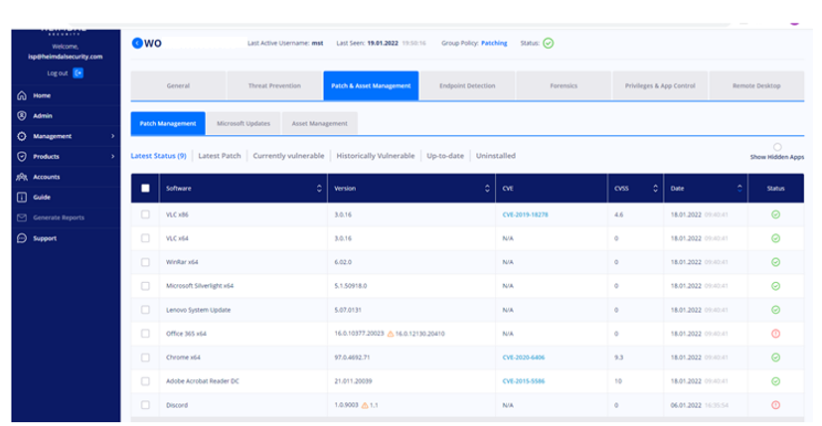Filter by Up-to-date
Viewport: 822px width, 426px height.
coord(445,156)
